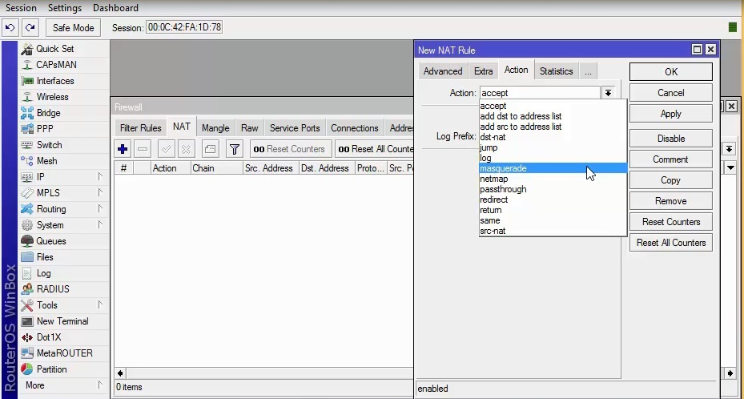The width and height of the screenshot is (744, 399).
Task: Open Quick Set from sidebar
Action: tap(55, 49)
